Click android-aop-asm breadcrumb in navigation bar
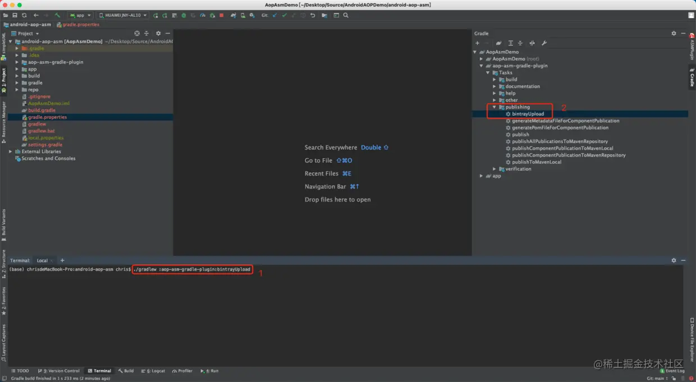The width and height of the screenshot is (696, 382). (27, 25)
